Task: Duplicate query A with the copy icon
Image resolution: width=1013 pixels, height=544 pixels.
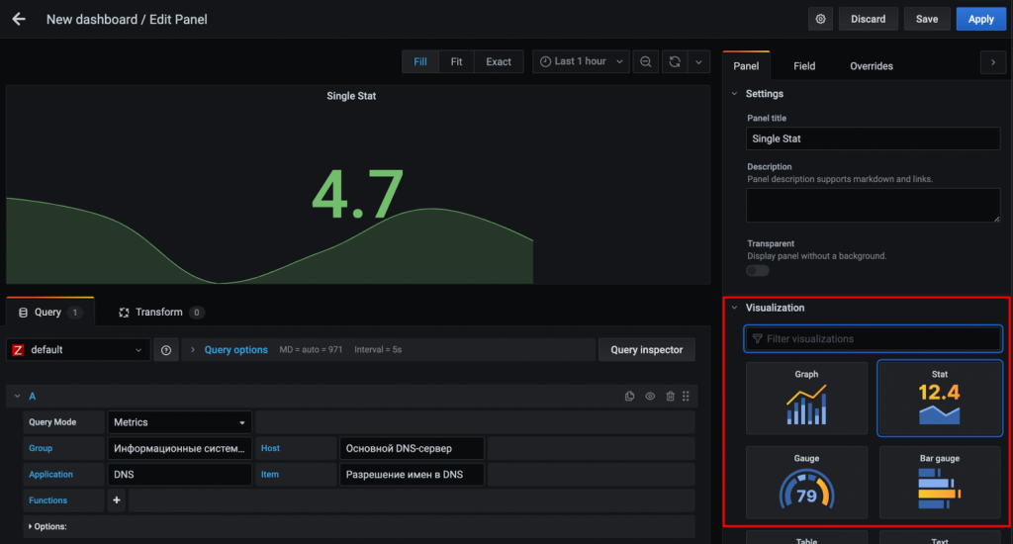Action: point(630,397)
